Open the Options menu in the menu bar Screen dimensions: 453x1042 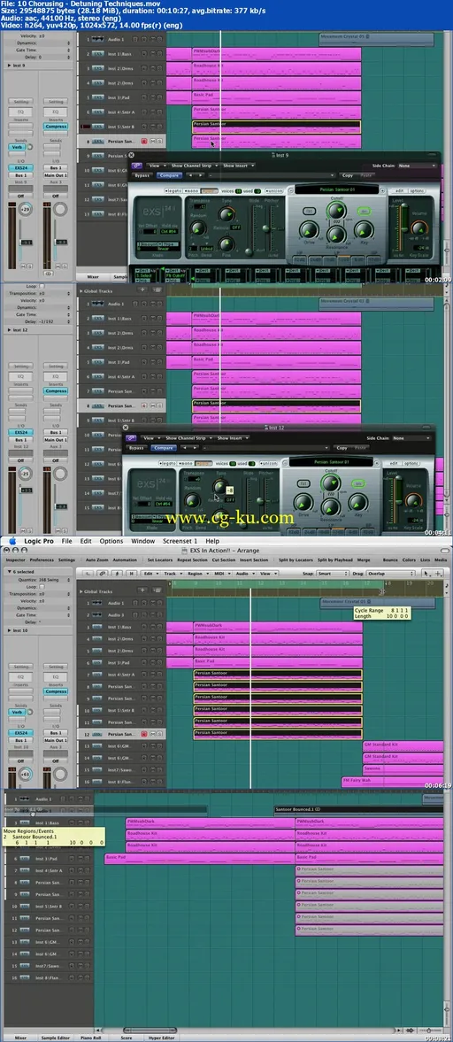(111, 541)
